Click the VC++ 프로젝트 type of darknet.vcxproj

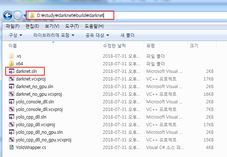pyautogui.click(x=161, y=79)
